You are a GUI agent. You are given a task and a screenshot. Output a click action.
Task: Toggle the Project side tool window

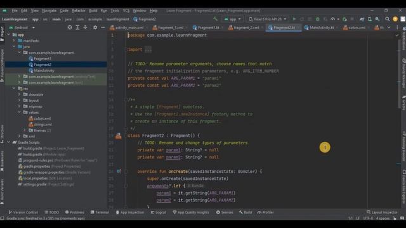pos(2,34)
